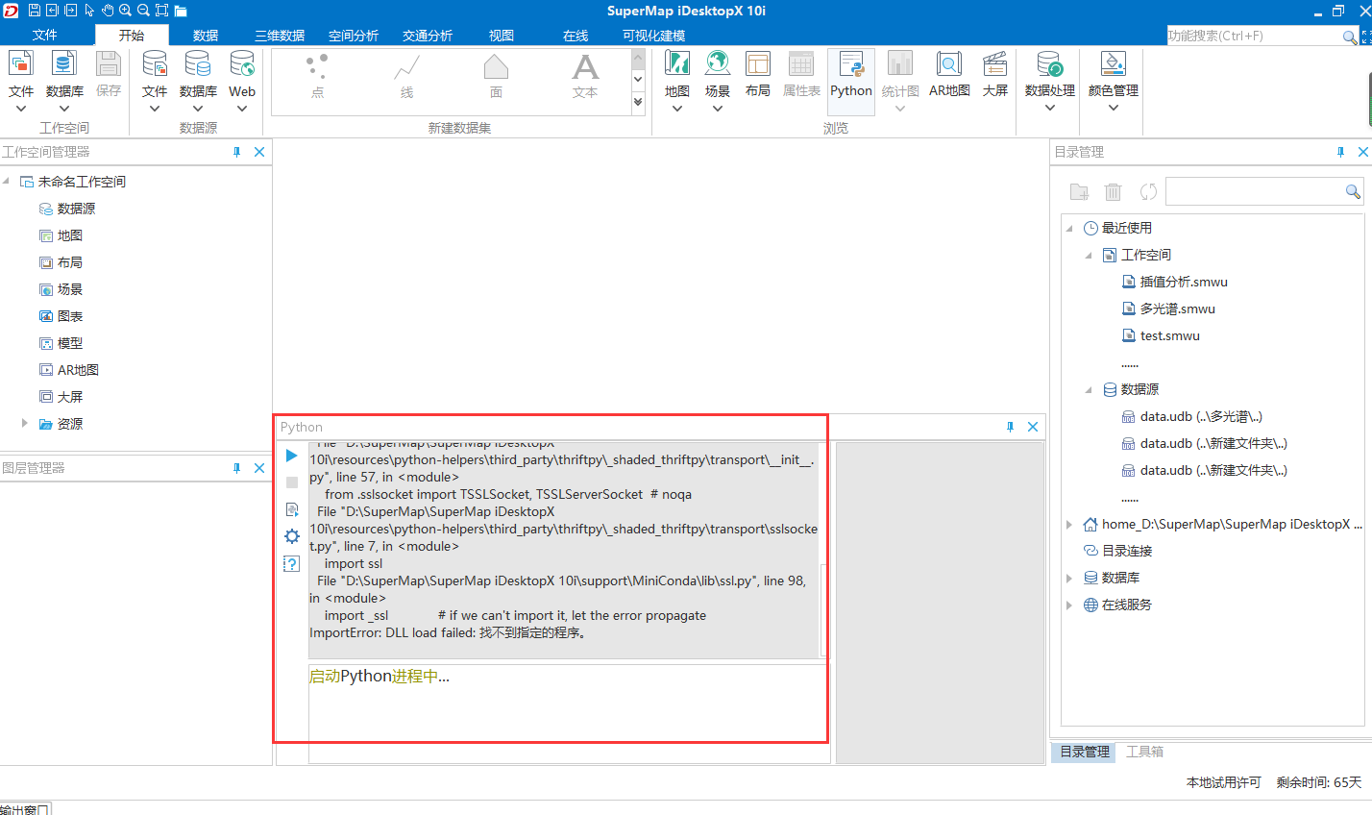Pin the Python panel
Image resolution: width=1372 pixels, height=815 pixels.
pos(1010,427)
